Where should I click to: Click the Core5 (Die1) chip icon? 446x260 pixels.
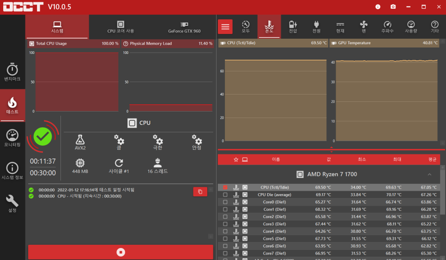coord(245,239)
